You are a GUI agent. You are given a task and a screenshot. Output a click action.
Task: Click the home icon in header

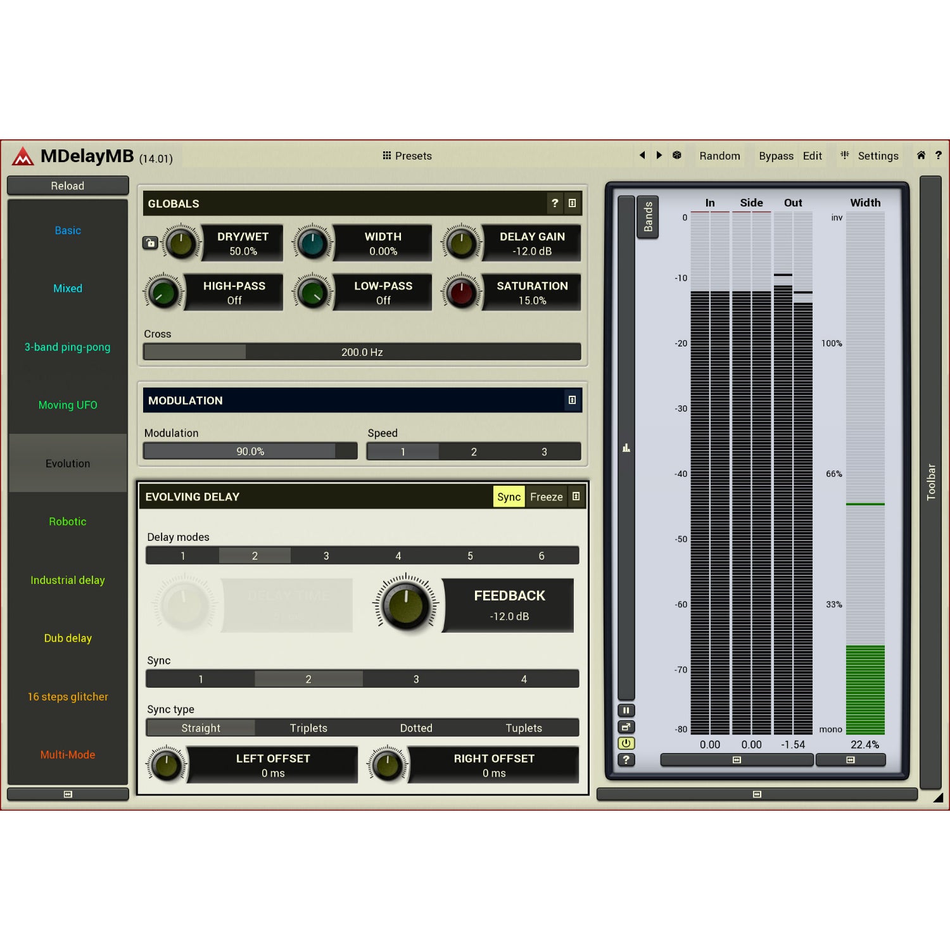[921, 155]
